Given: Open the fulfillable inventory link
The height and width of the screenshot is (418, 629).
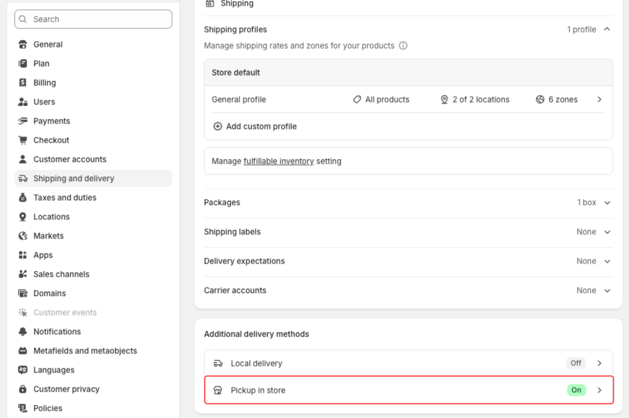Looking at the screenshot, I should click(278, 161).
